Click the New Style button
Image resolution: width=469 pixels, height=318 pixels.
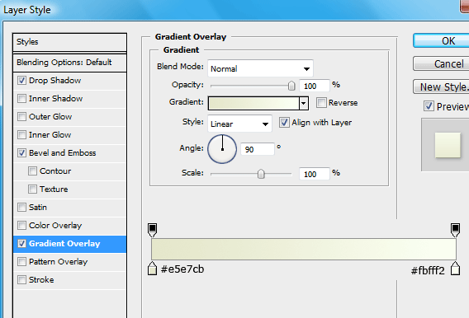click(441, 87)
